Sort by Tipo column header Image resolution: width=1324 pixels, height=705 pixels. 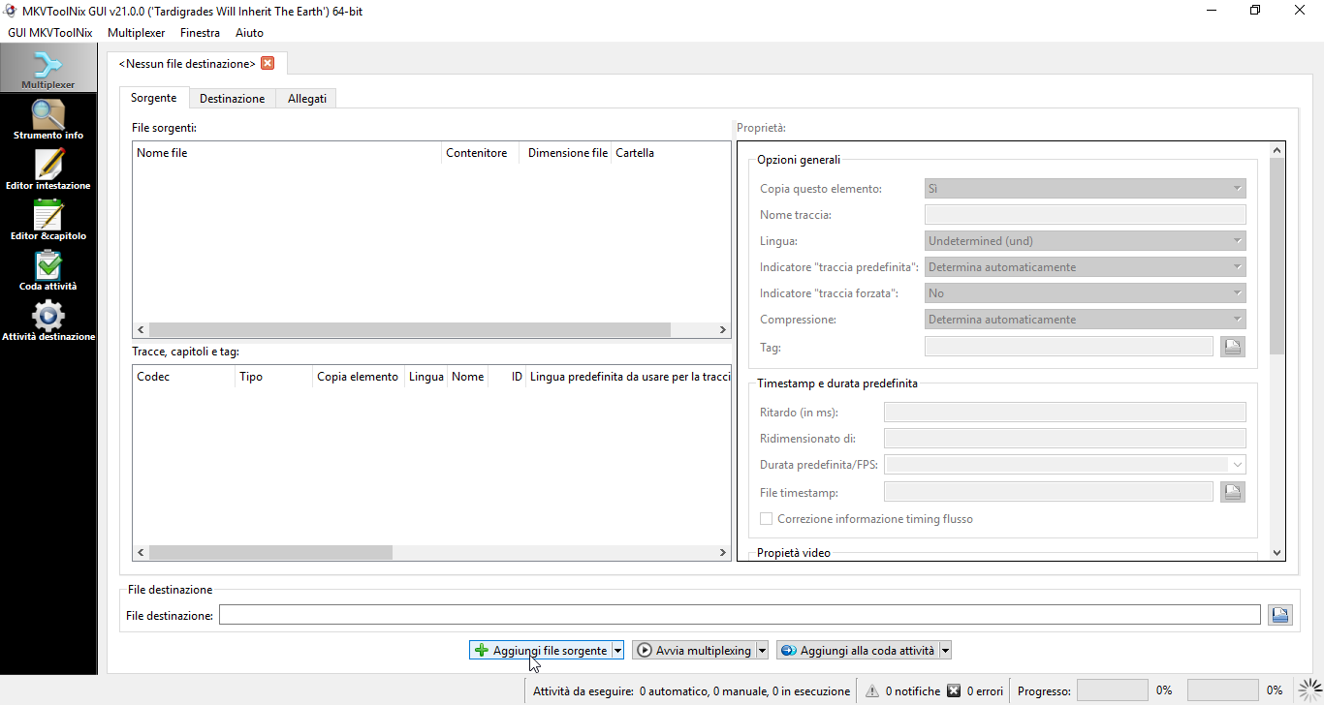(x=274, y=377)
